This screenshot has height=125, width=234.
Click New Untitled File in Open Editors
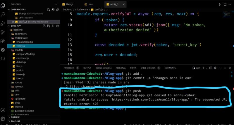point(49,10)
